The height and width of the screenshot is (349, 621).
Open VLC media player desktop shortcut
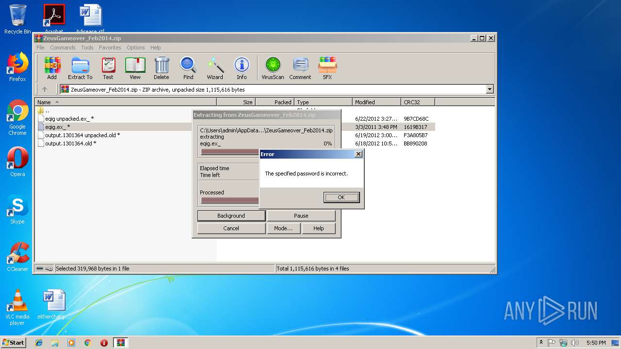pos(17,307)
